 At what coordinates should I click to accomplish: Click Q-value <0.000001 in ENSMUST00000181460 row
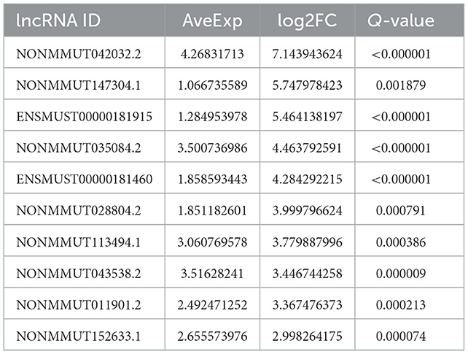(x=401, y=180)
